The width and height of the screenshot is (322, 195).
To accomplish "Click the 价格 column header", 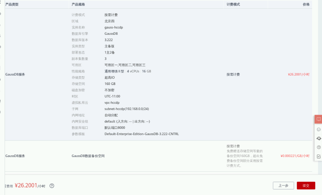I will point(306,4).
